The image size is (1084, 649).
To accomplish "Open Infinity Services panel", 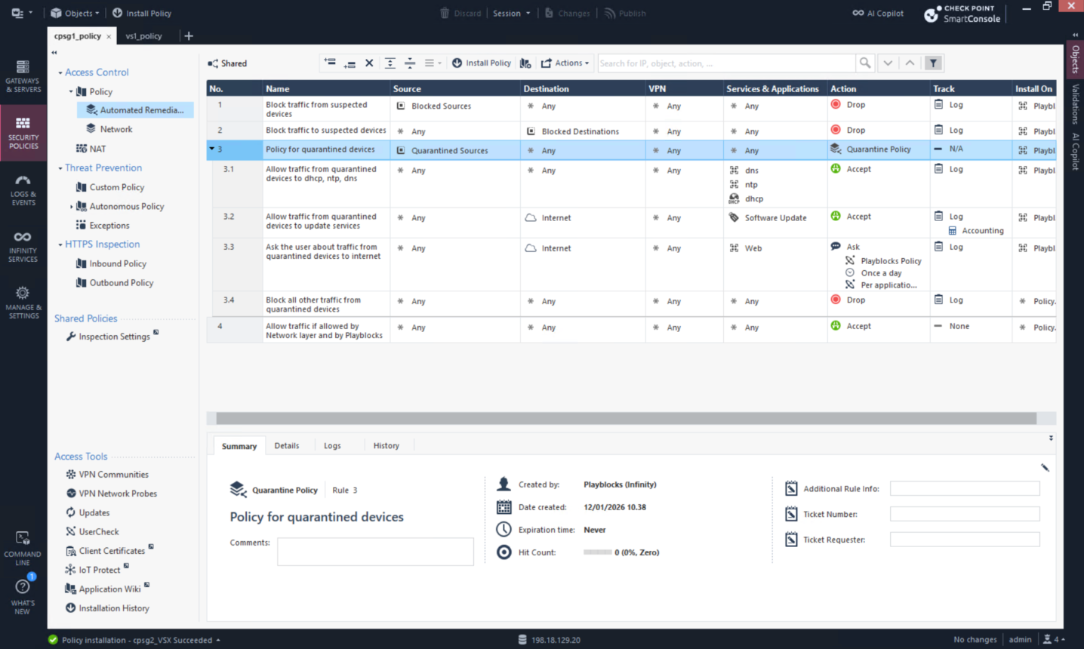I will [x=23, y=247].
